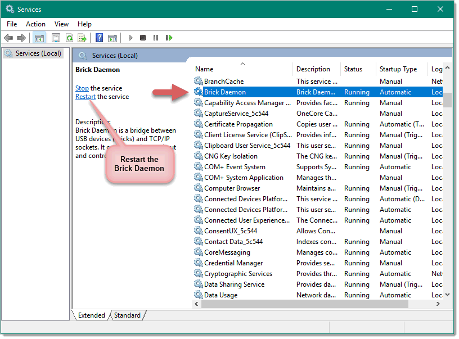Open the Action menu
Image resolution: width=459 pixels, height=339 pixels.
(x=35, y=24)
